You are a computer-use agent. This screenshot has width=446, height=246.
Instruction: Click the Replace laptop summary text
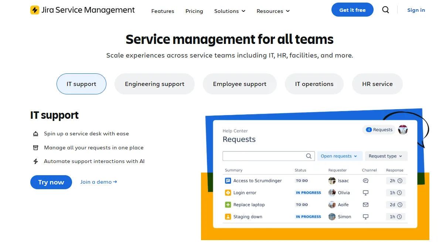[249, 205]
